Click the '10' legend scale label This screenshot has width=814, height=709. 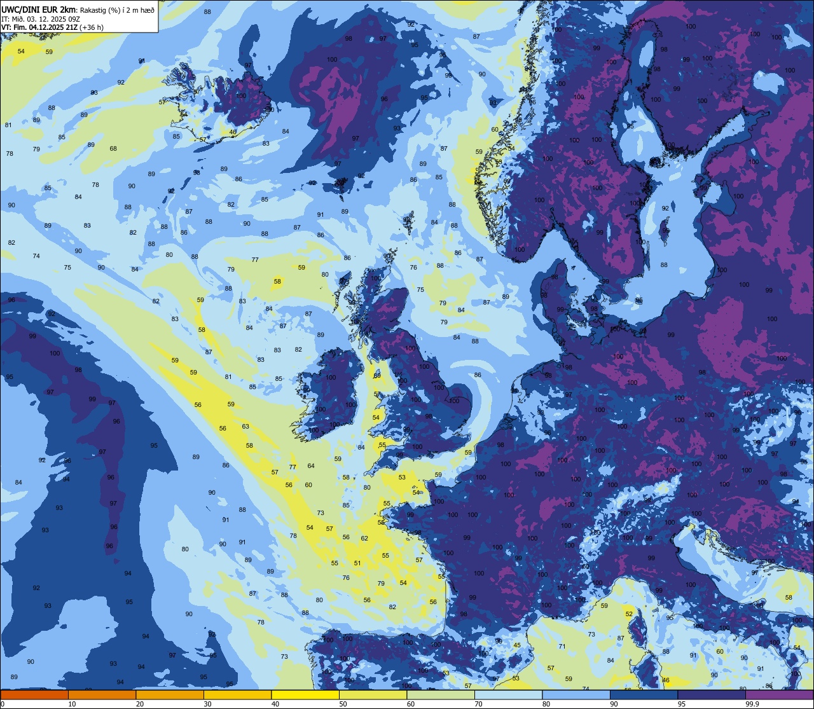tap(72, 704)
